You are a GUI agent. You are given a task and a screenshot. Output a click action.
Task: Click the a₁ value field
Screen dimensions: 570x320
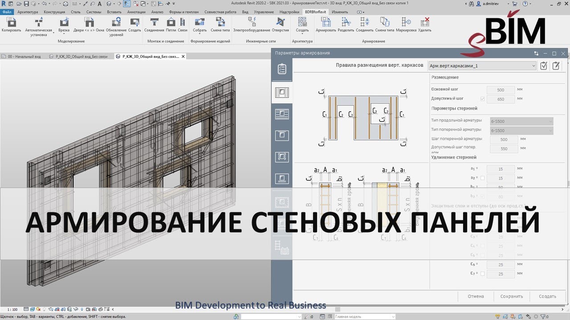point(501,169)
